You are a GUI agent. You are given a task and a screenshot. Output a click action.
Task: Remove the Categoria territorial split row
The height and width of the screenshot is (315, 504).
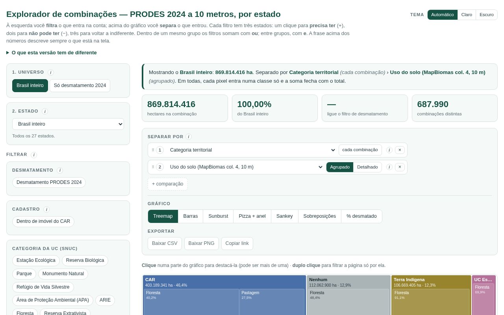[400, 150]
